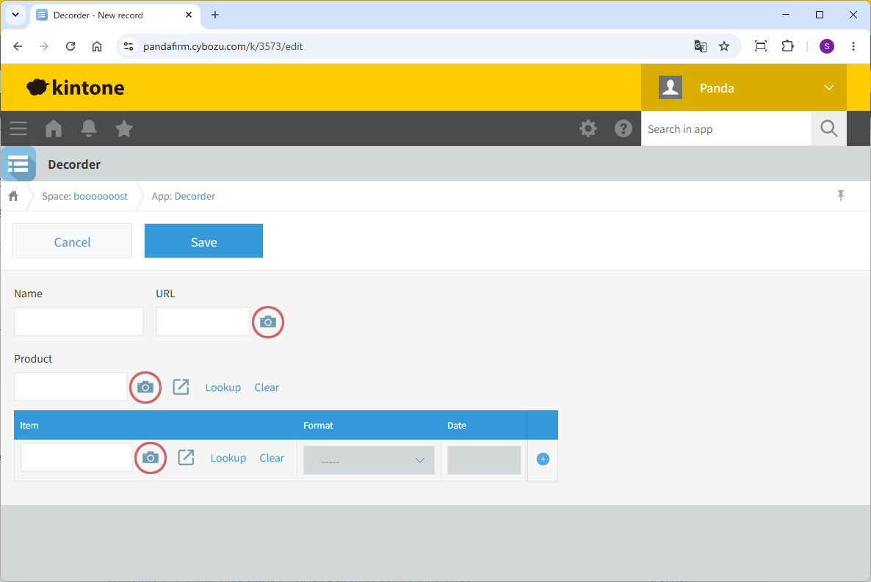Click the Decorder app list icon
This screenshot has height=582, width=871.
coord(18,164)
